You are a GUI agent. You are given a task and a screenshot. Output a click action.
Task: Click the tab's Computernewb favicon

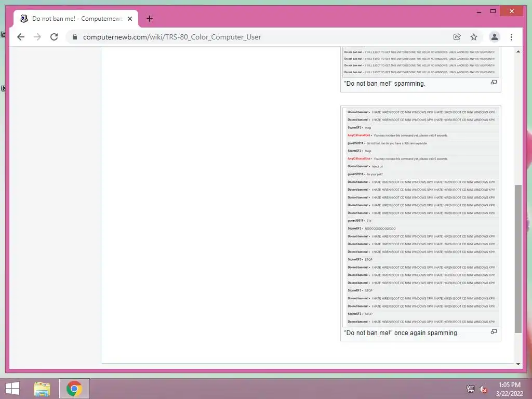[24, 19]
